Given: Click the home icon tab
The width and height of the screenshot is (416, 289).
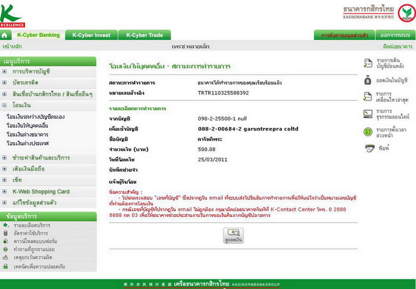Looking at the screenshot, I should (6, 36).
